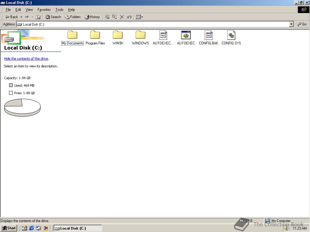Open the View menu
Screen dimensions: 310x232
point(29,10)
